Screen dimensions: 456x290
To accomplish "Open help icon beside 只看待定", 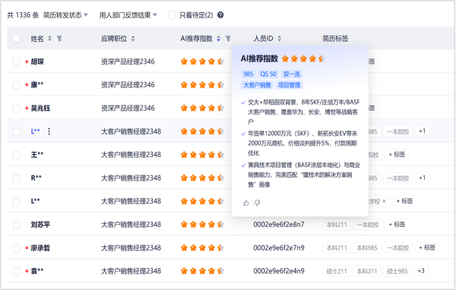I will point(220,15).
